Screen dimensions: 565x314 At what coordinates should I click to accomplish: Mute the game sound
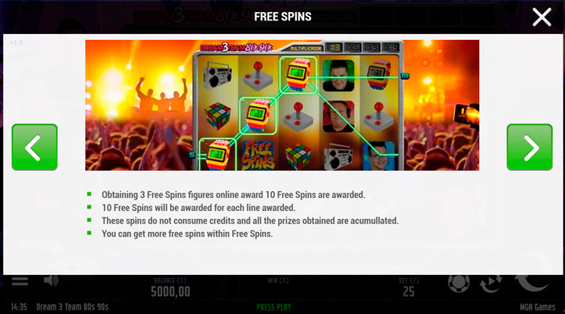(50, 281)
